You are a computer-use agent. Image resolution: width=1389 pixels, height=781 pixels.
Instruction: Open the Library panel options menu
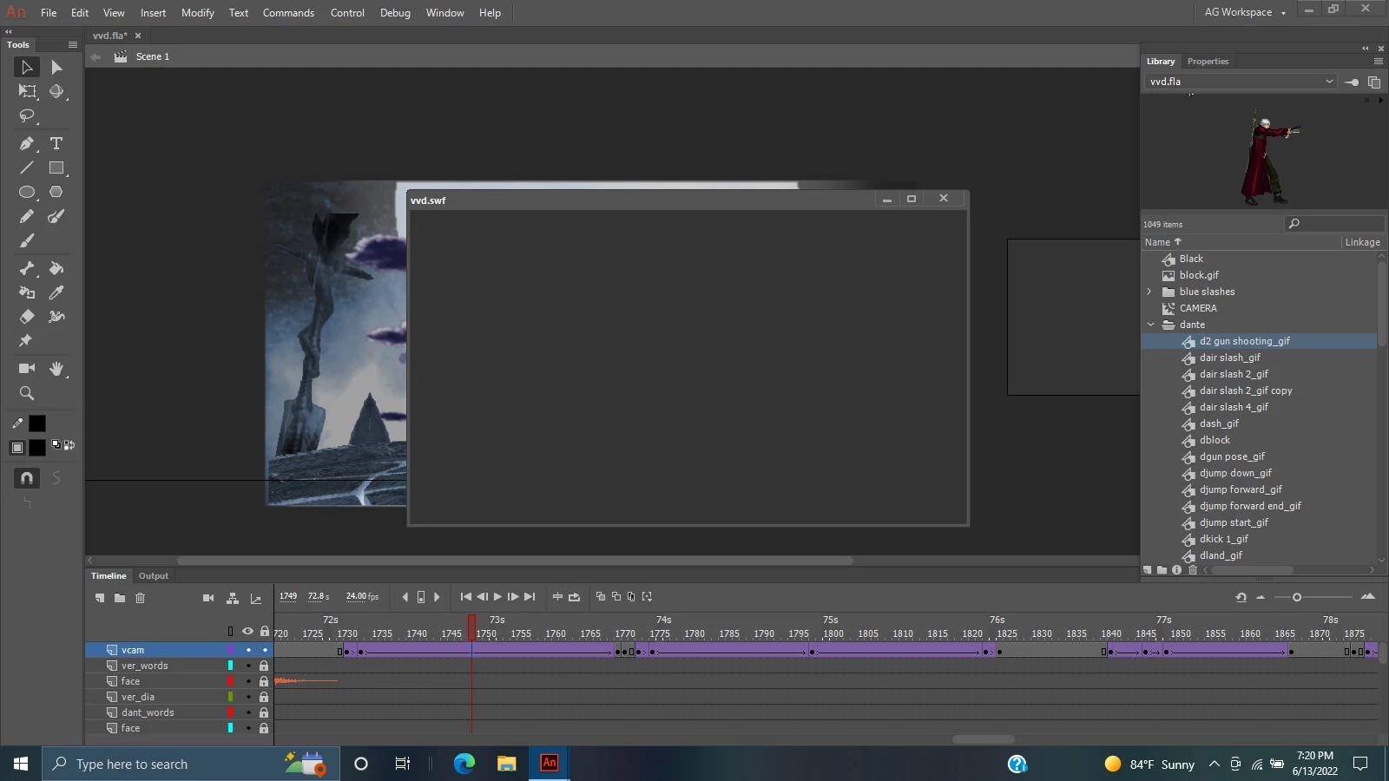click(1379, 62)
